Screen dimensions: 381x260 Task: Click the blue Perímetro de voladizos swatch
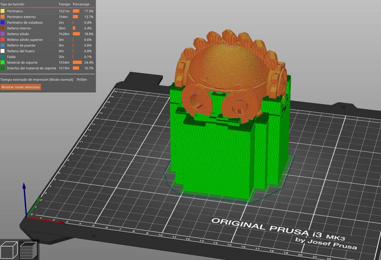(x=2, y=22)
